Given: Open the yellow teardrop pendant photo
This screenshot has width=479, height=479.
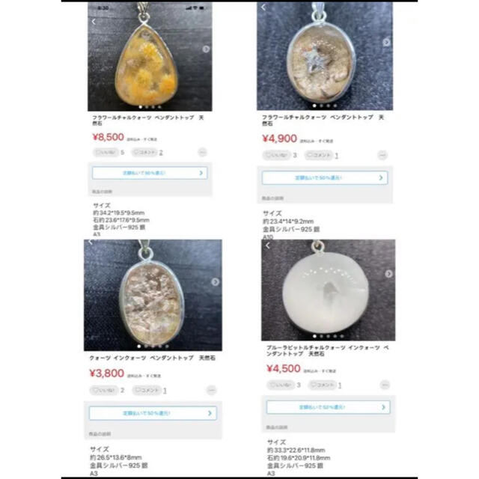Looking at the screenshot, I should (x=150, y=57).
